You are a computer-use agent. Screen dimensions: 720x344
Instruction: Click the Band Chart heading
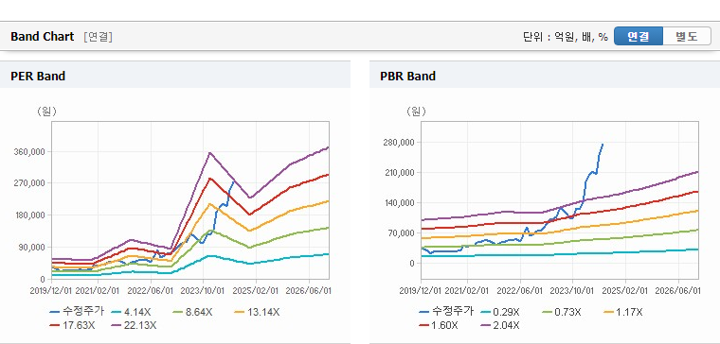pyautogui.click(x=43, y=37)
